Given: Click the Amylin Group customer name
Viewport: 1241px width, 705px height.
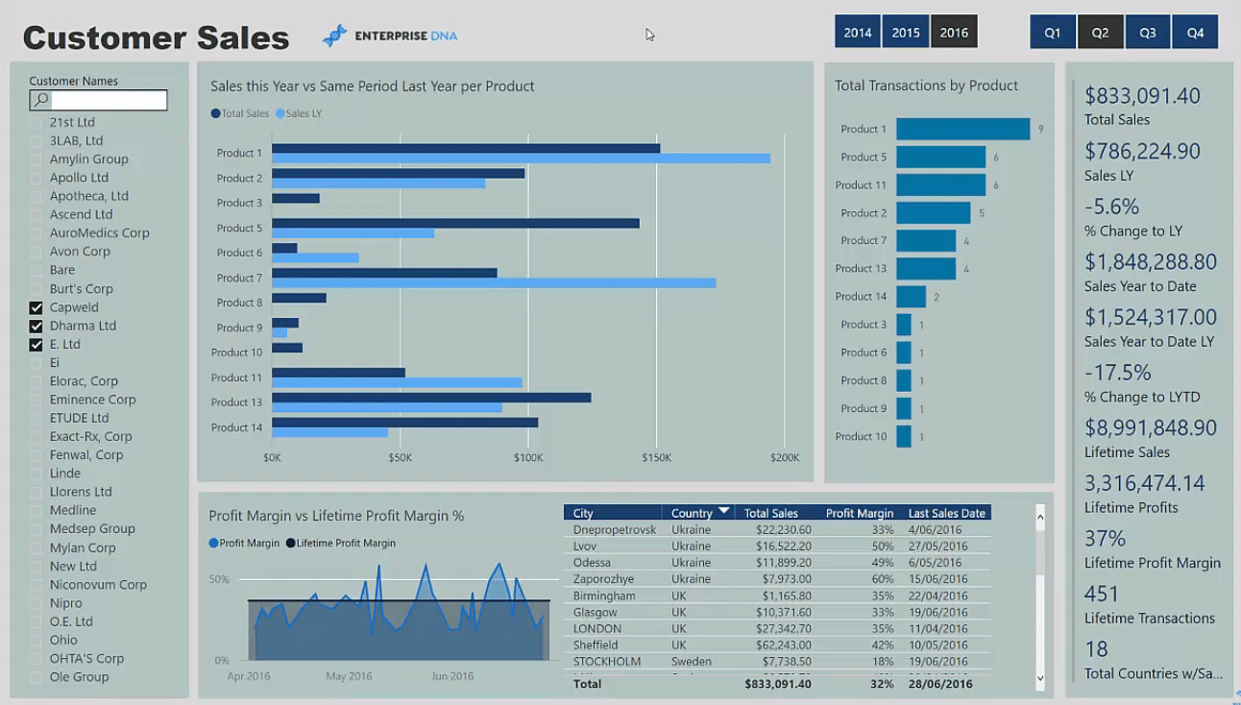Looking at the screenshot, I should pos(89,159).
